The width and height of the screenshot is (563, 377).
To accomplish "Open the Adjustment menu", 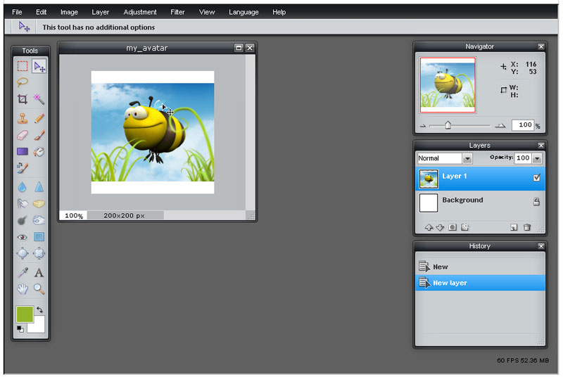I will pyautogui.click(x=139, y=12).
